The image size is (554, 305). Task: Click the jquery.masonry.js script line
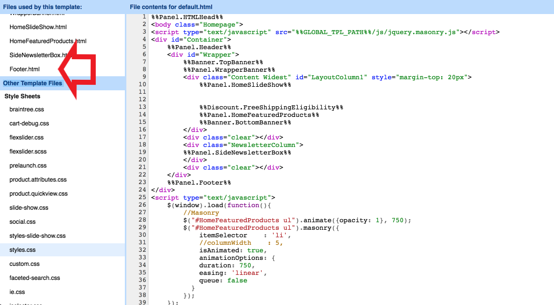(x=325, y=32)
